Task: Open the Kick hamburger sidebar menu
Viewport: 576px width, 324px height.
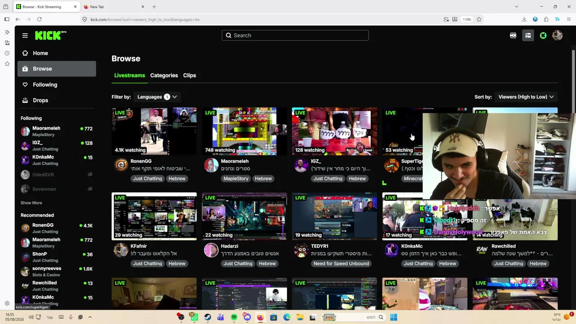Action: point(25,36)
